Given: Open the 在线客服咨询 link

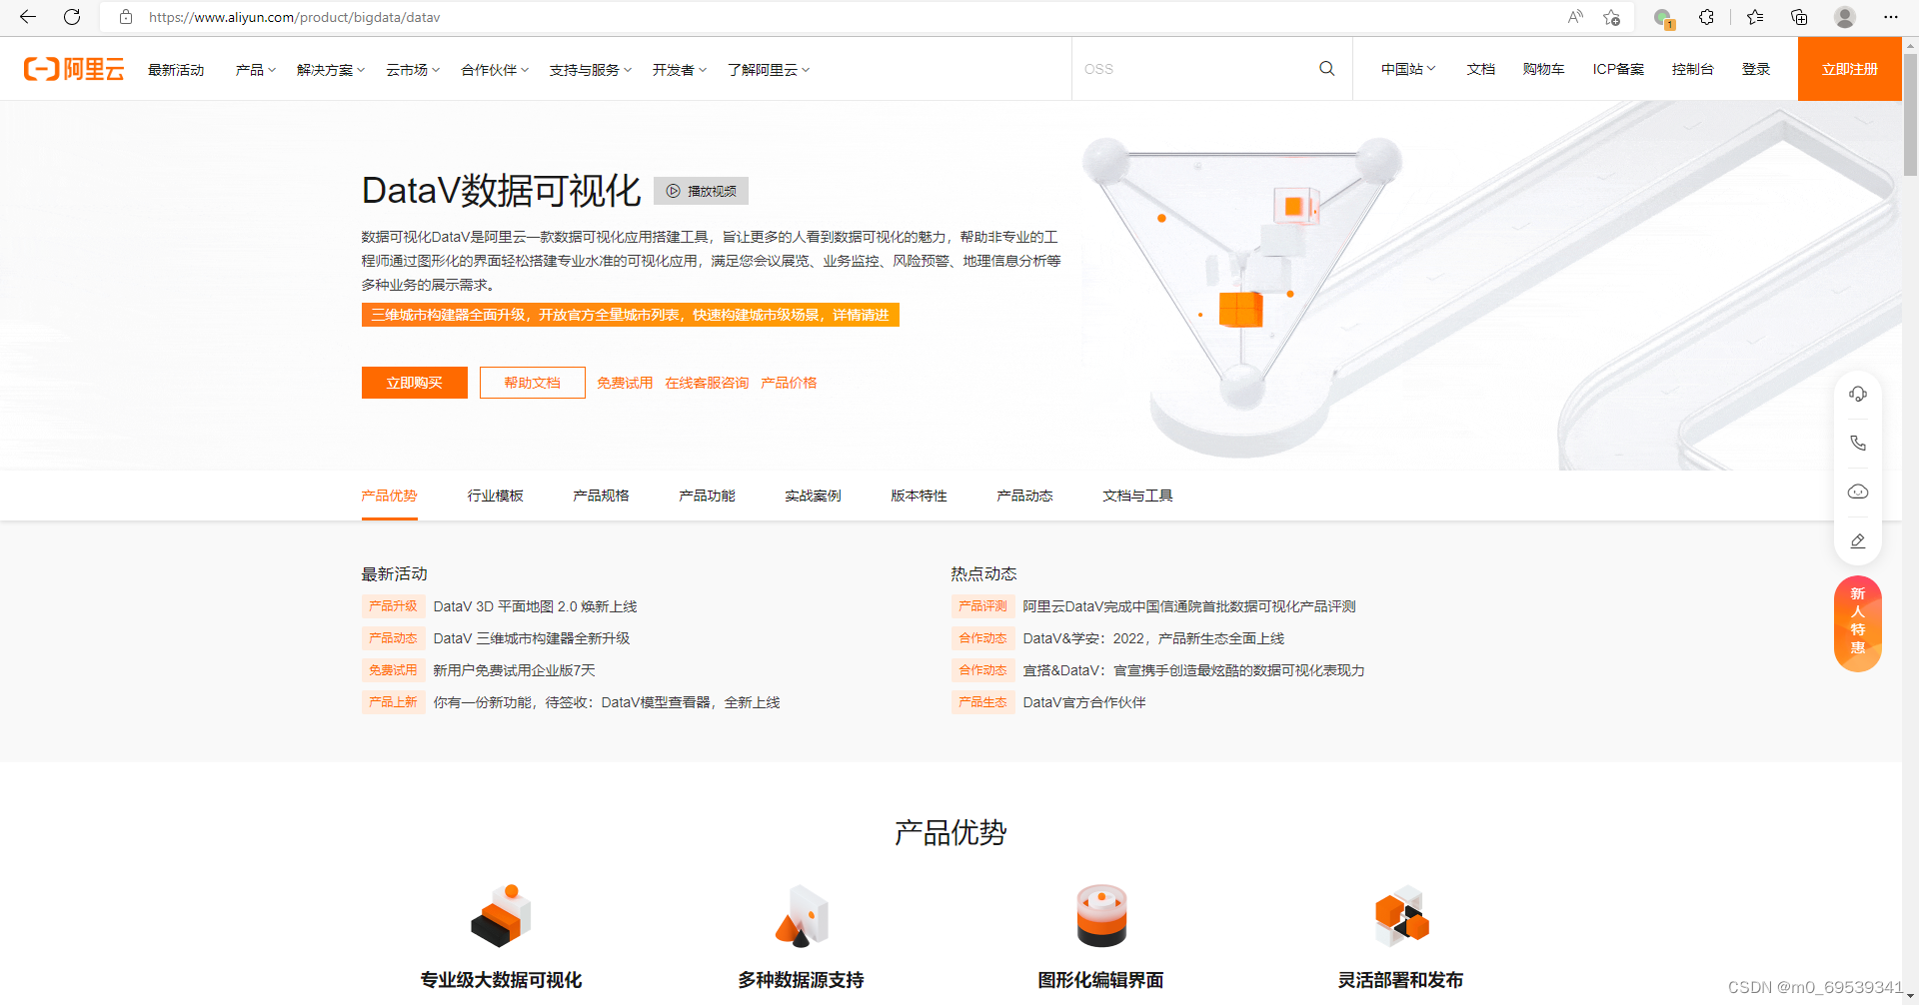Looking at the screenshot, I should (x=707, y=383).
